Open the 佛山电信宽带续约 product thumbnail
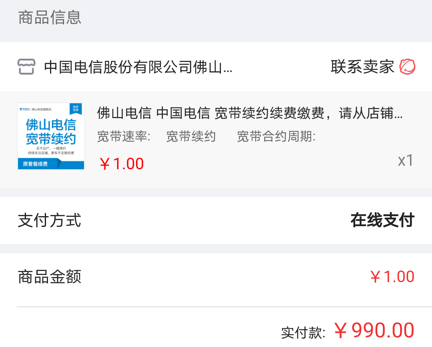The height and width of the screenshot is (347, 432). [51, 136]
